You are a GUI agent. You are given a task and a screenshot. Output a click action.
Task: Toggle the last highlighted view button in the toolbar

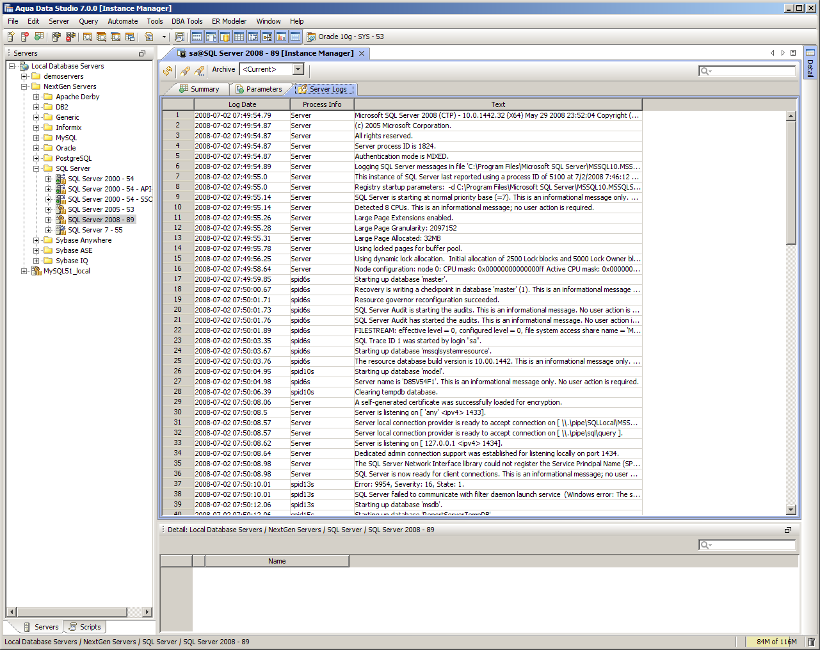[x=295, y=37]
